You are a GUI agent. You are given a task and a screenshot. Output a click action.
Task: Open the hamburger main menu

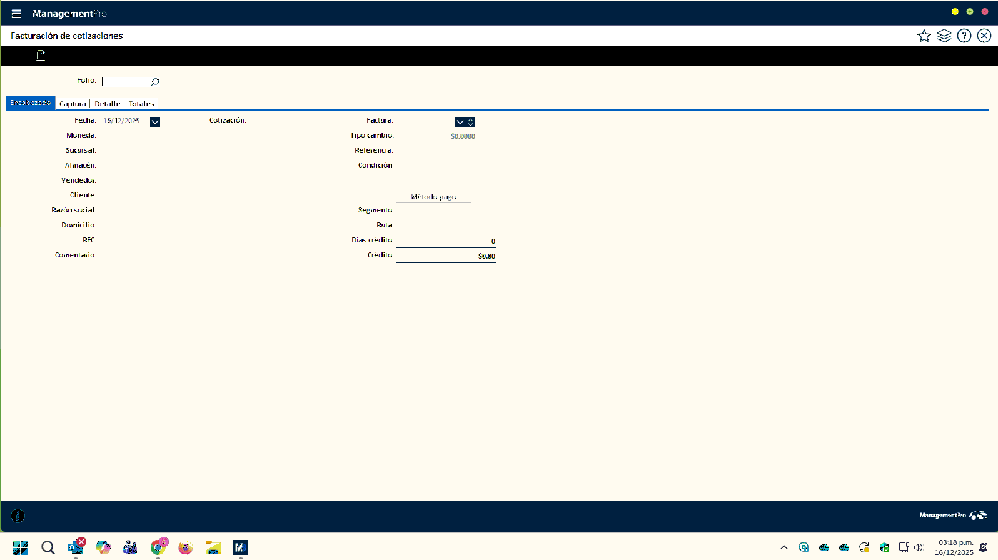click(x=16, y=14)
